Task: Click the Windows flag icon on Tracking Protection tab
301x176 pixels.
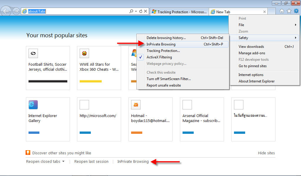Action: 154,12
